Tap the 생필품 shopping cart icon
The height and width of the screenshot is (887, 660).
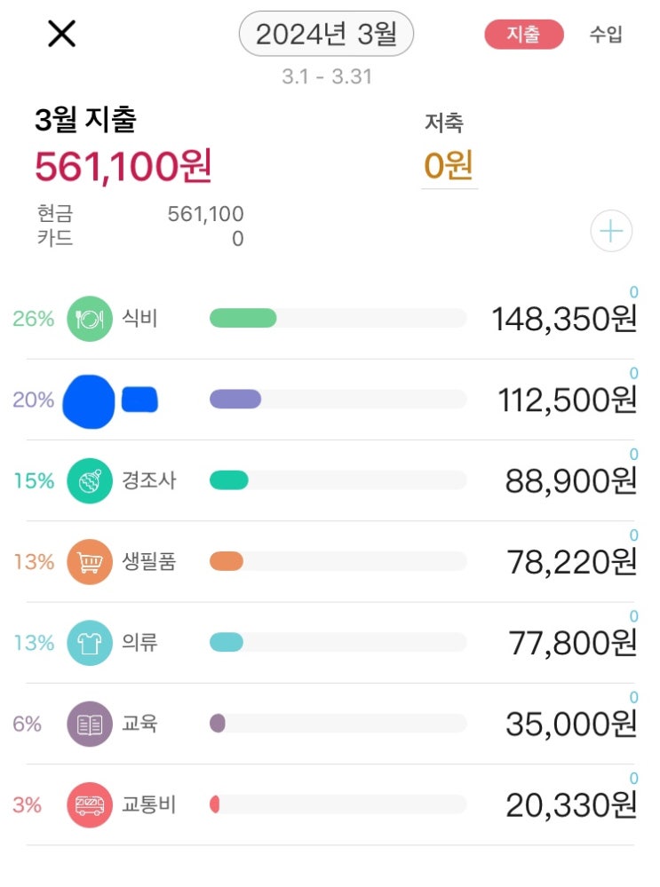[x=90, y=562]
